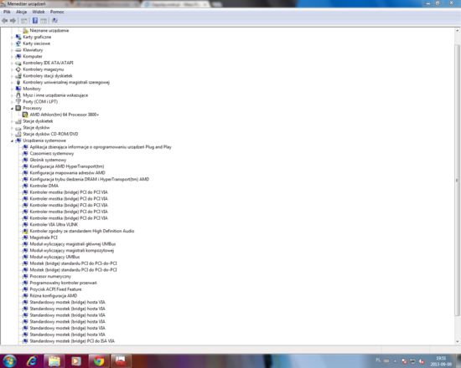The height and width of the screenshot is (368, 461).
Task: Select AMD Athlon 64 Processor 3800+ entry
Action: coord(64,115)
